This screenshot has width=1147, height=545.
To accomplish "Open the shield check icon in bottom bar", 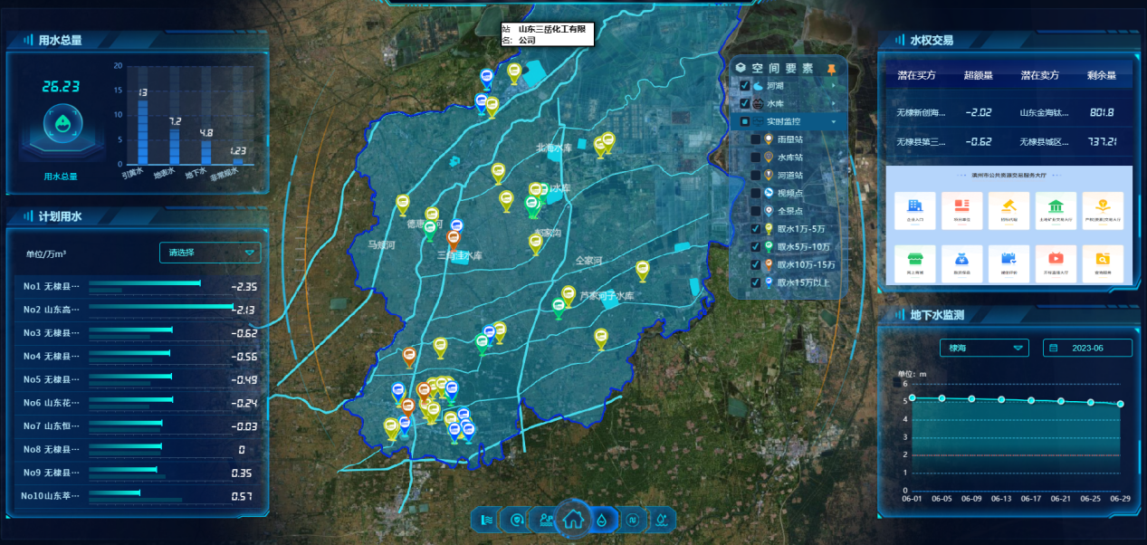I will click(516, 520).
